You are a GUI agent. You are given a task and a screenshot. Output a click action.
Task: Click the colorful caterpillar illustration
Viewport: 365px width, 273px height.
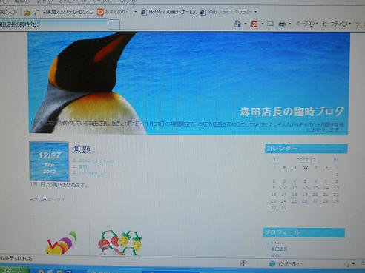tap(61, 243)
